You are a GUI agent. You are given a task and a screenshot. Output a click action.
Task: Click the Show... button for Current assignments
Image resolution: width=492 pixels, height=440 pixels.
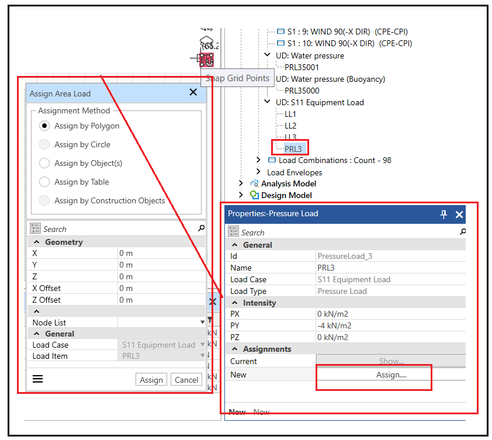(x=391, y=361)
